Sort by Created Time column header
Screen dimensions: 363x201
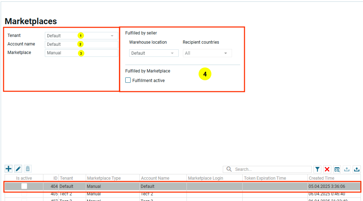point(321,178)
